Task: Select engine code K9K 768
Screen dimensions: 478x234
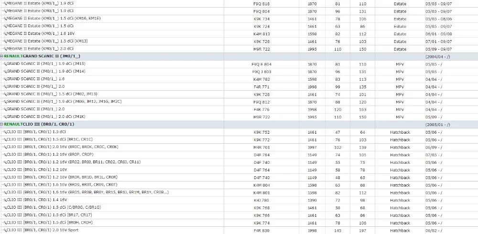Action: pos(261,208)
